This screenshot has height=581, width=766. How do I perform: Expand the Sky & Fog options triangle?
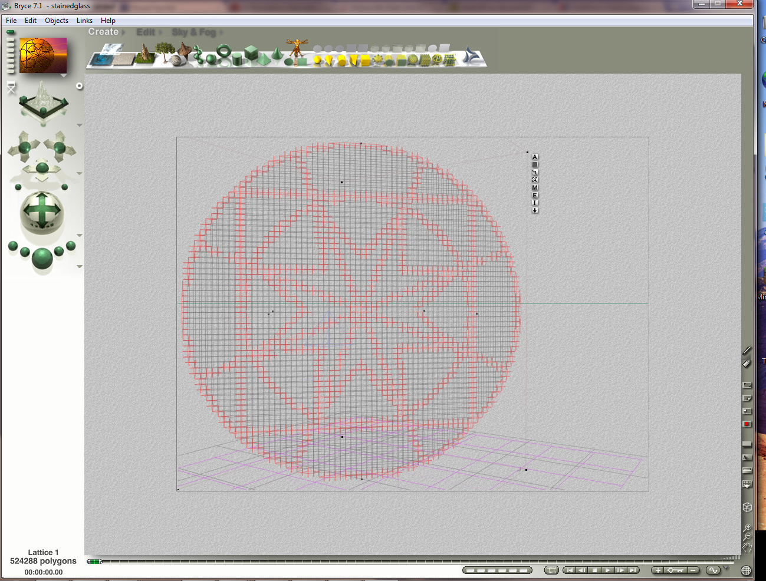coord(221,32)
